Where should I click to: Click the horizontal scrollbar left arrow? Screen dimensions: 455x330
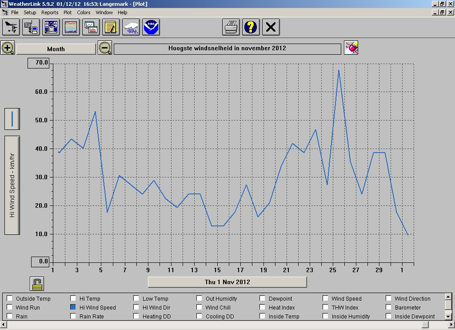coord(3,324)
